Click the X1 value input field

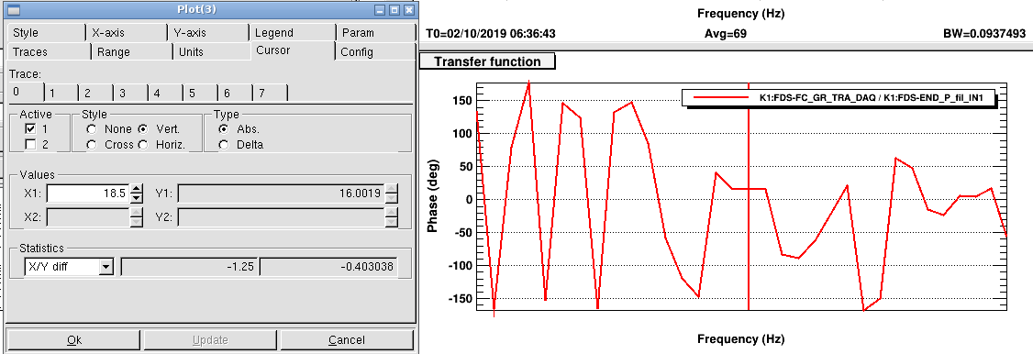tap(88, 194)
